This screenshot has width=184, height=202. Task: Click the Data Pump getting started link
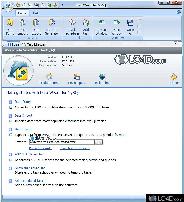coord(23,102)
